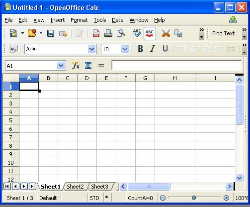The image size is (250, 207).
Task: Select row 10 header
Action: click(11, 163)
